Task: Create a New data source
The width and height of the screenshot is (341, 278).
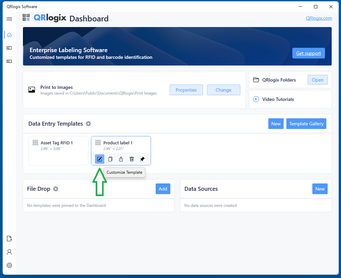Action: (320, 189)
